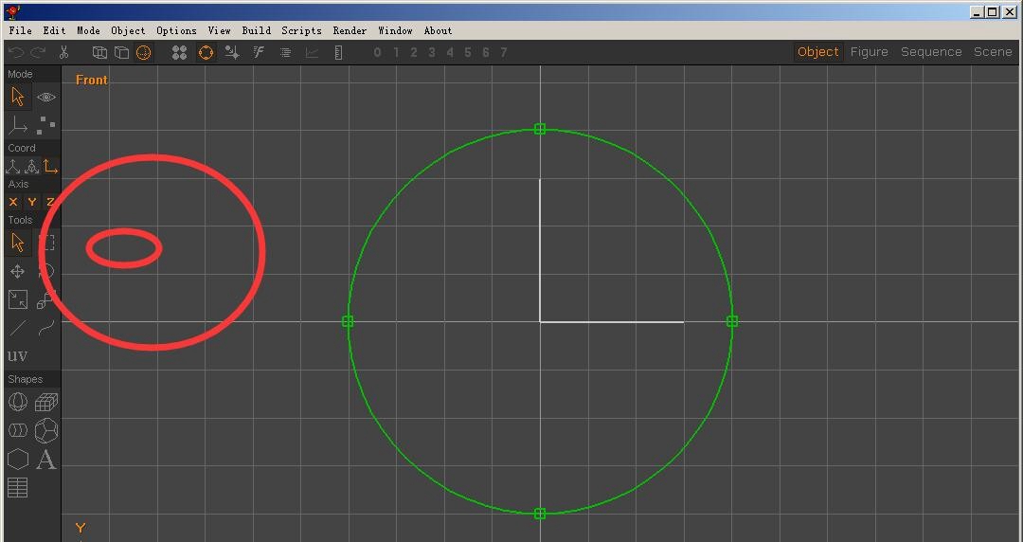Click the vertical ruler toolbar icon
1023x542 pixels.
coord(338,52)
